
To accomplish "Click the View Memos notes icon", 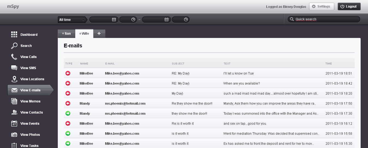I will click(x=14, y=101).
